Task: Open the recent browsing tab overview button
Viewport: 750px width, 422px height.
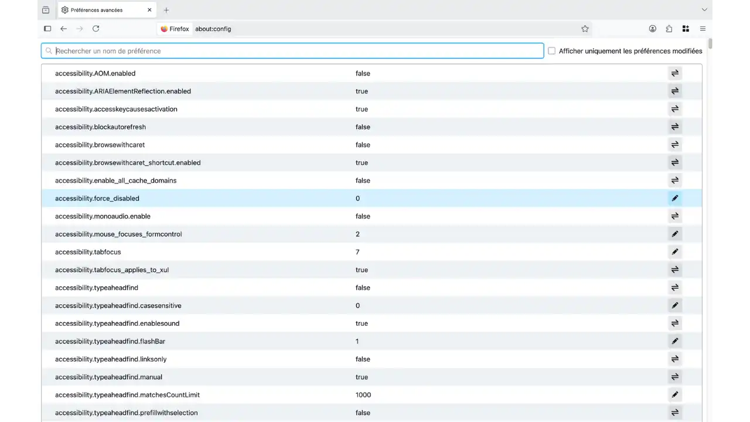Action: pyautogui.click(x=46, y=10)
